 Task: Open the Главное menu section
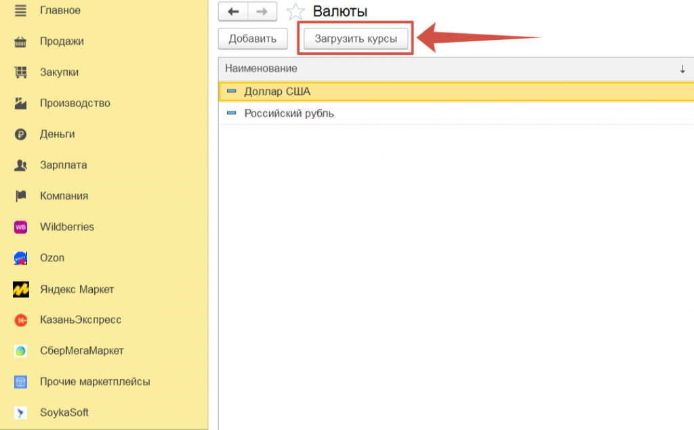(x=60, y=10)
